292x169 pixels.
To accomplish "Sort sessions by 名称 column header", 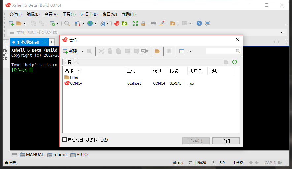I will (94, 71).
